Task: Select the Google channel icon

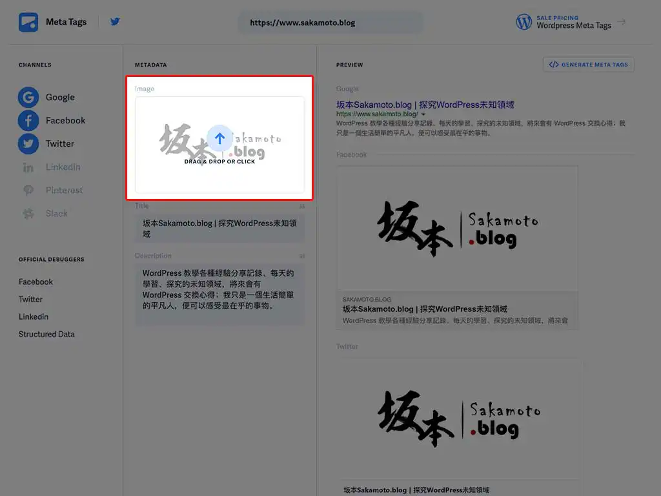Action: [x=28, y=98]
